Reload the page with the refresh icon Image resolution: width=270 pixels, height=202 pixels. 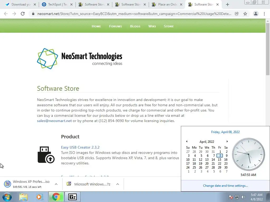click(23, 14)
